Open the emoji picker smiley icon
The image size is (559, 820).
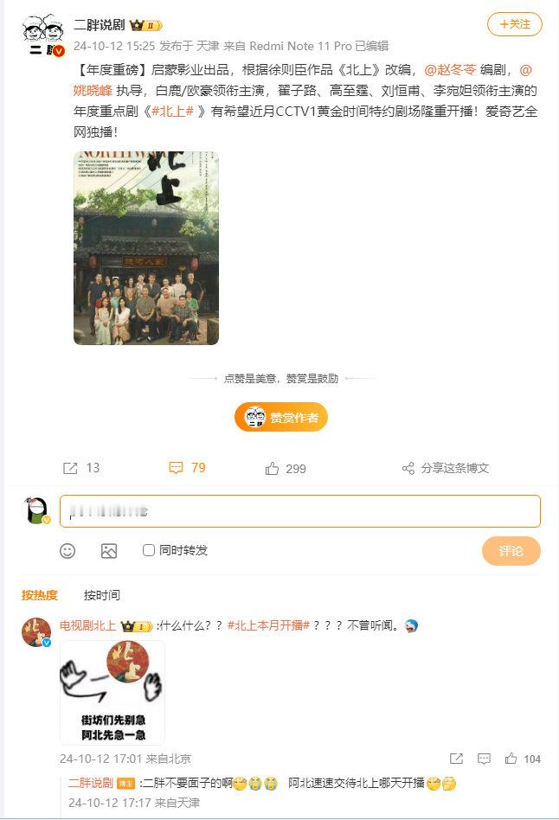point(67,551)
